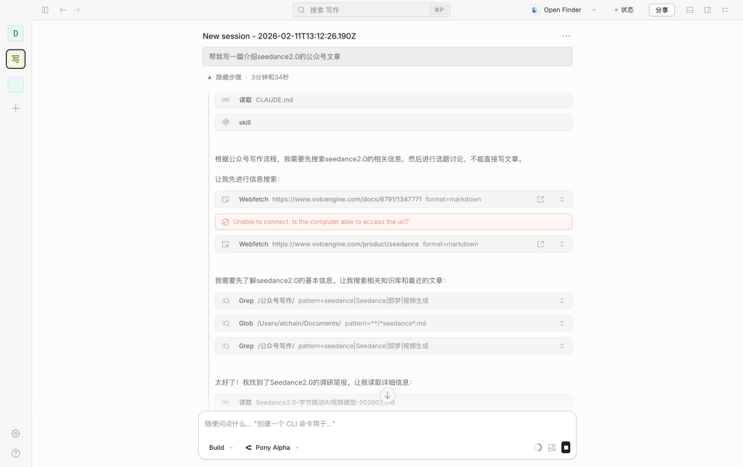The width and height of the screenshot is (743, 467).
Task: Click the 随便问点什么 message input
Action: coord(387,424)
